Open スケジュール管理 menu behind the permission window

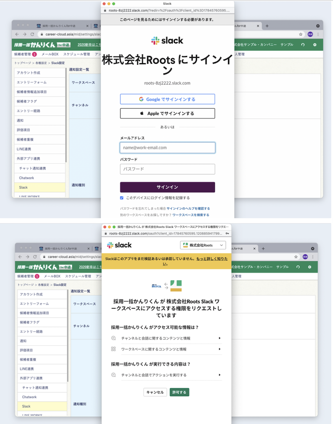tap(78, 276)
